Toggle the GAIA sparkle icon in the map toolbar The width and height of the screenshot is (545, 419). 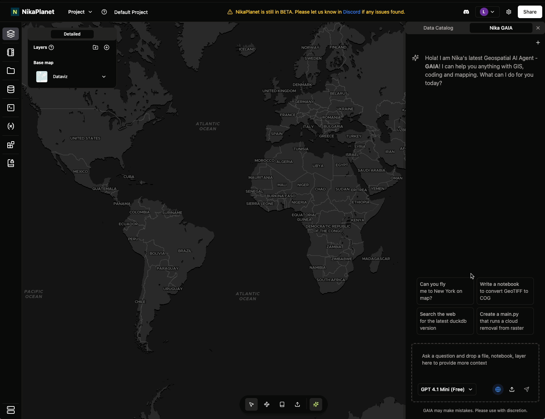pos(316,404)
